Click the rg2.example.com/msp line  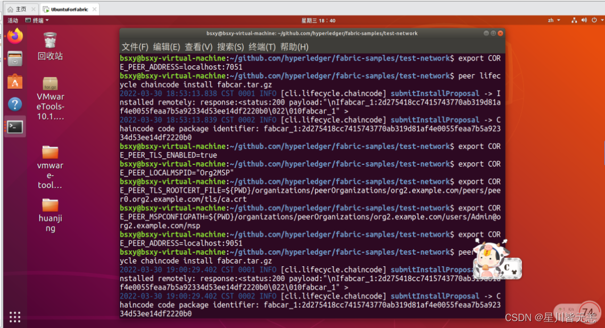(160, 225)
